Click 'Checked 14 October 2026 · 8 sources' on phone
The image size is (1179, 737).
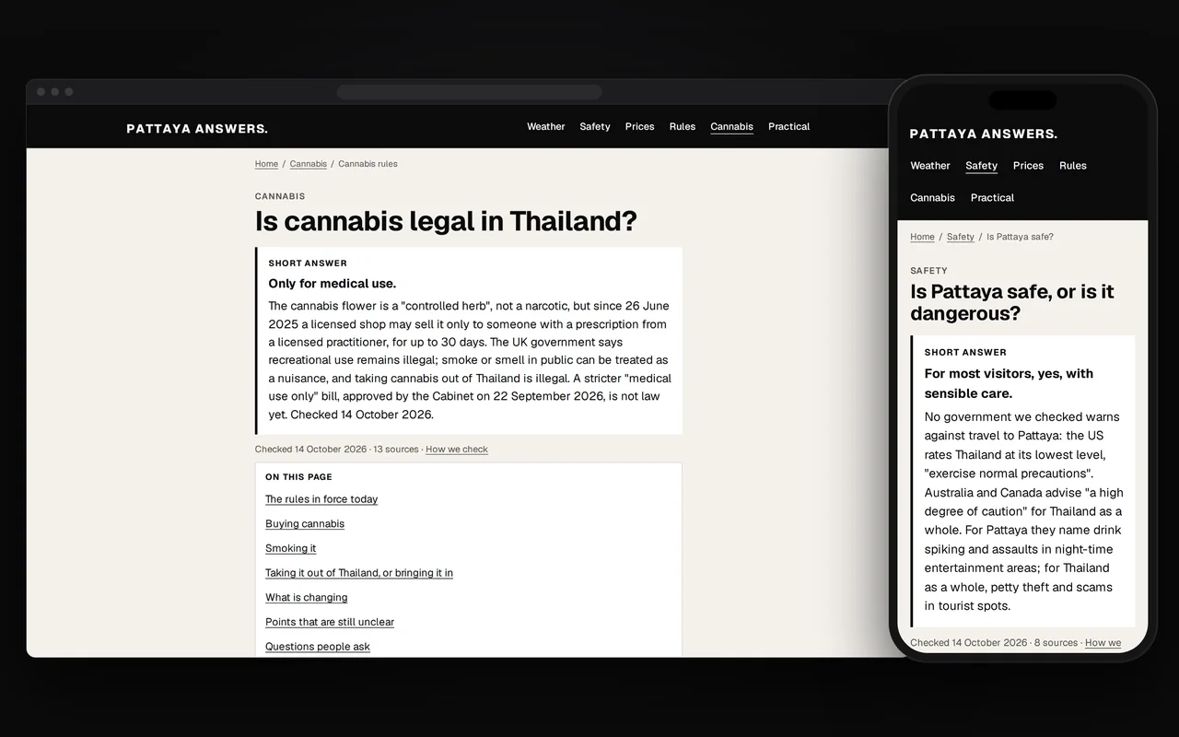point(994,643)
